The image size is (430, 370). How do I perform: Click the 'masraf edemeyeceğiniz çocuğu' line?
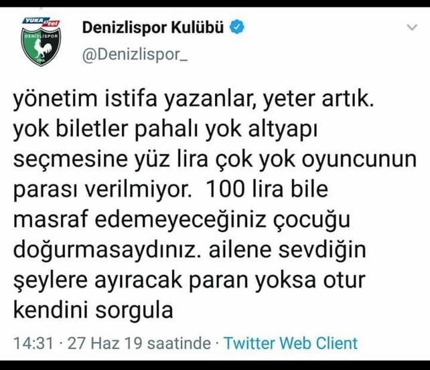click(x=182, y=220)
